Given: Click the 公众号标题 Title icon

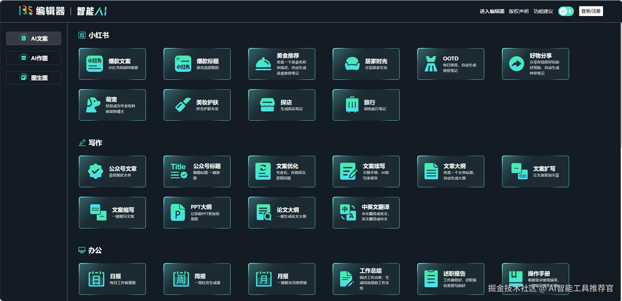Looking at the screenshot, I should point(179,171).
